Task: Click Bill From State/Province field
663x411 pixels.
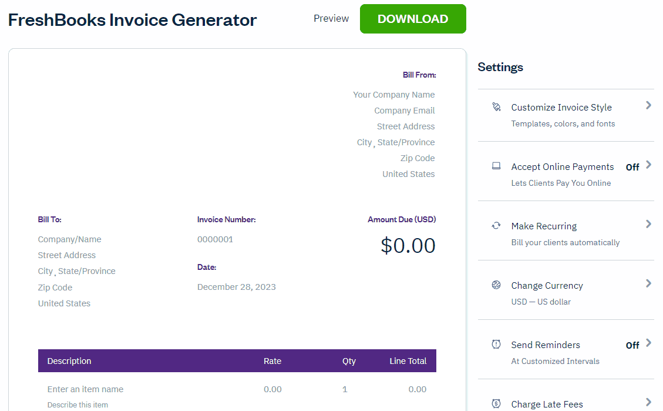Action: 406,142
